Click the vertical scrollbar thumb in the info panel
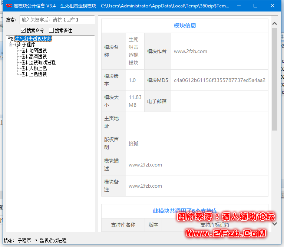 pyautogui.click(x=274, y=80)
